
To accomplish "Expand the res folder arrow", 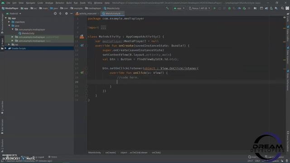I will [x=9, y=44].
